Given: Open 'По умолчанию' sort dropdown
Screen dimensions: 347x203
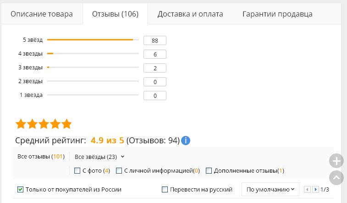Looking at the screenshot, I should pyautogui.click(x=270, y=189).
